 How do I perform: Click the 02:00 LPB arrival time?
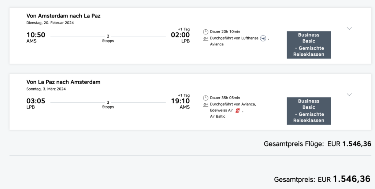(x=180, y=35)
